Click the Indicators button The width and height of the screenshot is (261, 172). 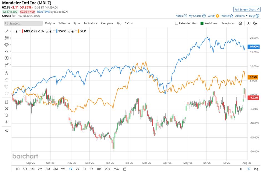(91, 23)
